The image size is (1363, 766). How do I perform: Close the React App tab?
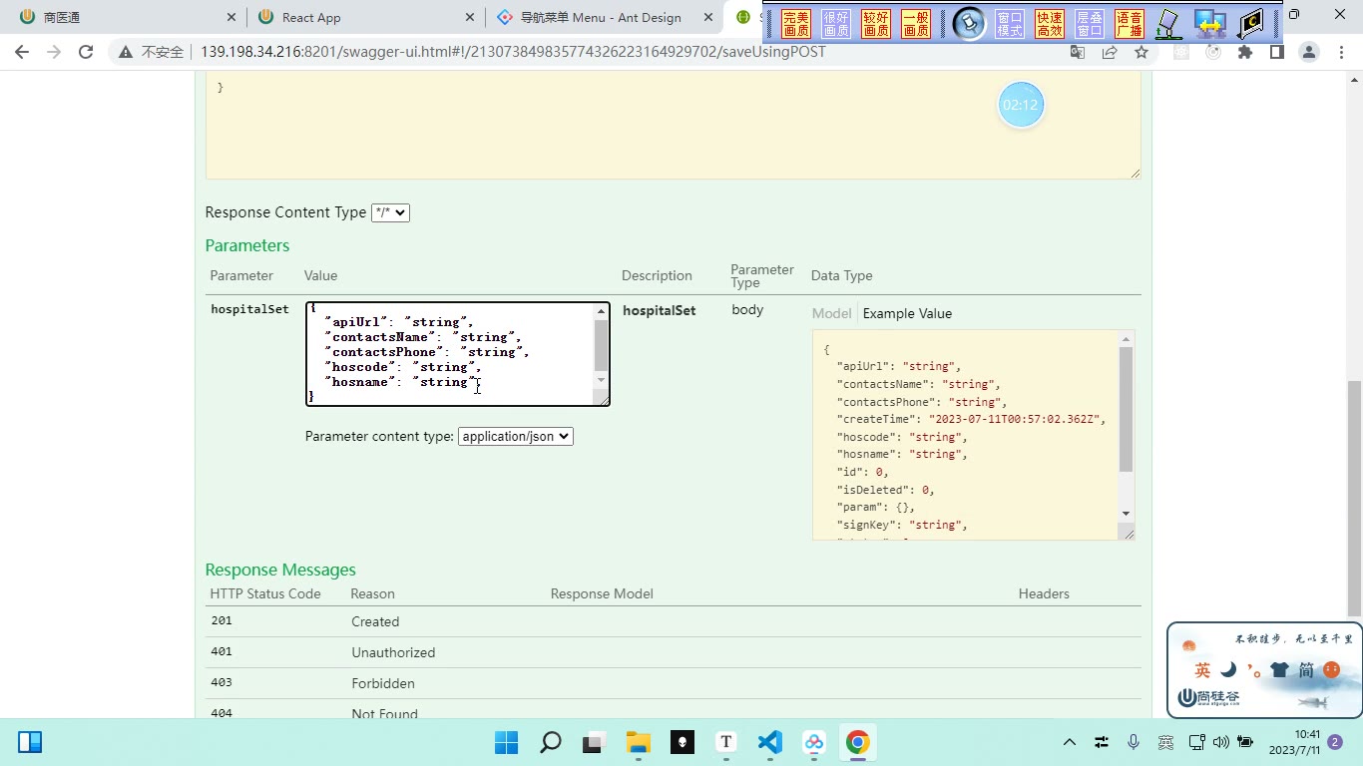pos(470,17)
